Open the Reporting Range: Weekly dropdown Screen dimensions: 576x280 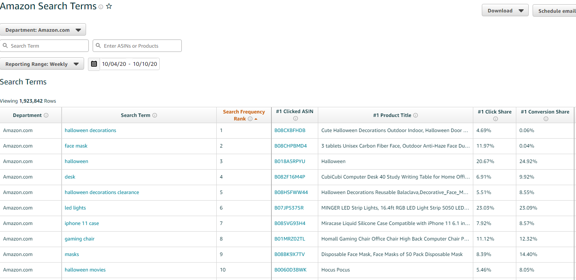coord(42,64)
